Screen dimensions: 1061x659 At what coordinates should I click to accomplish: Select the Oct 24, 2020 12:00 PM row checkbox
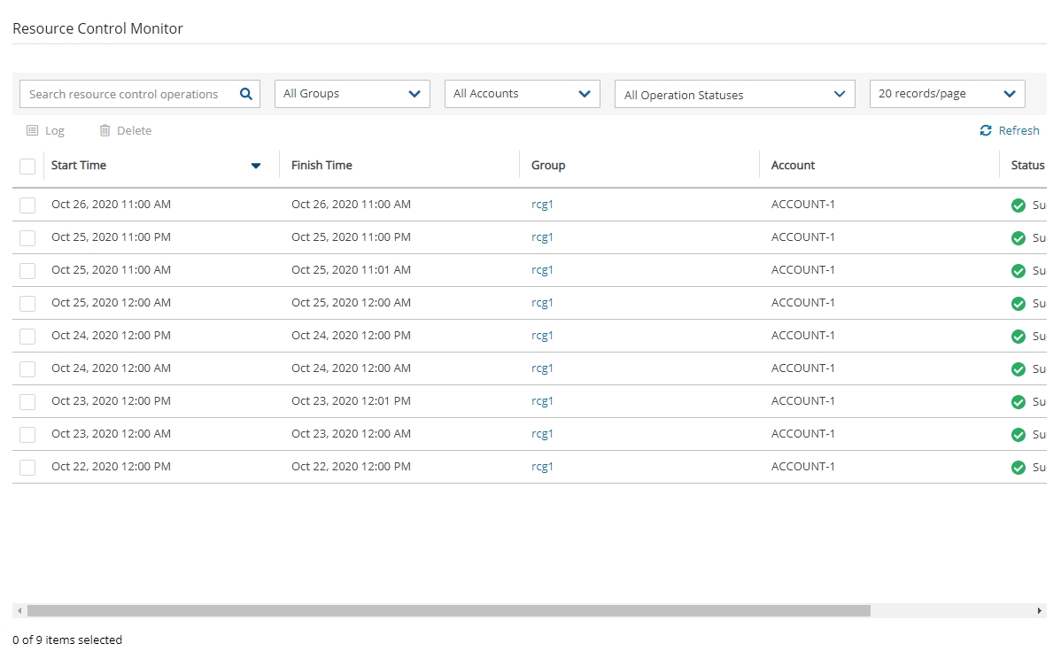pos(27,337)
